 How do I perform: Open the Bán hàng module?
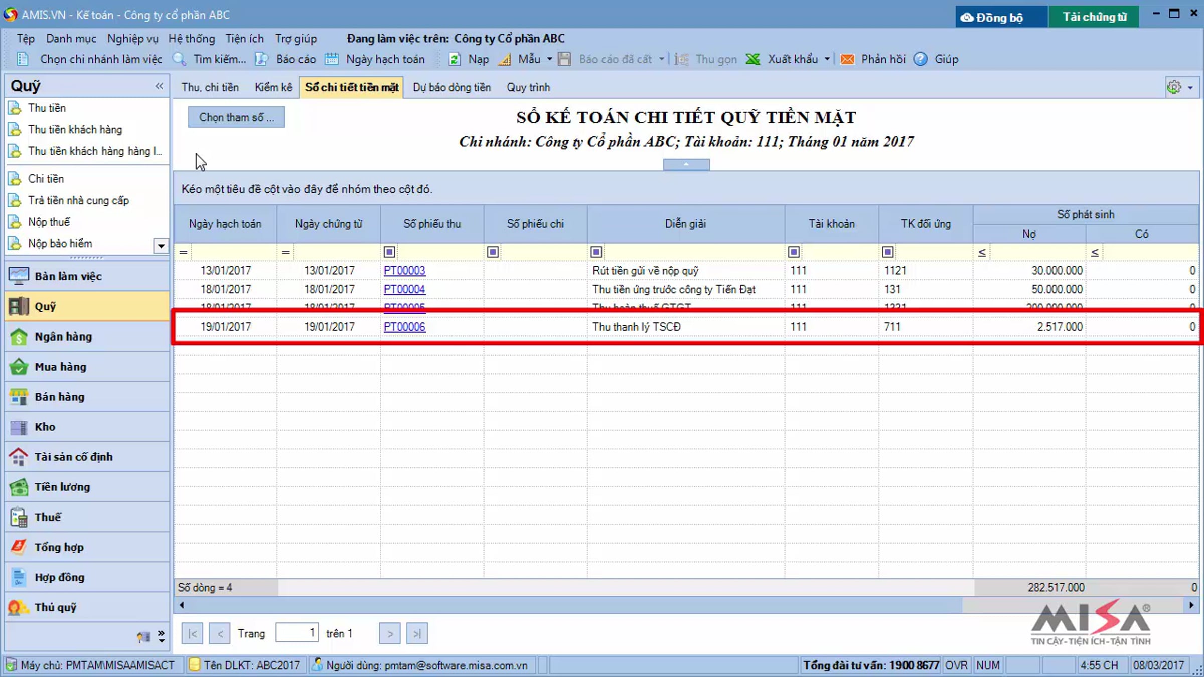[x=87, y=397]
